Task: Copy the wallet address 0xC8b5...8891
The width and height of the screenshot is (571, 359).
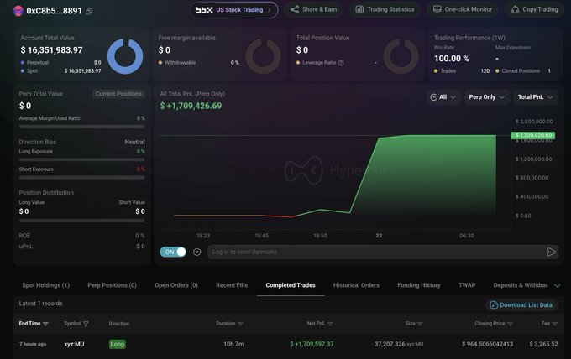Action: [89, 12]
